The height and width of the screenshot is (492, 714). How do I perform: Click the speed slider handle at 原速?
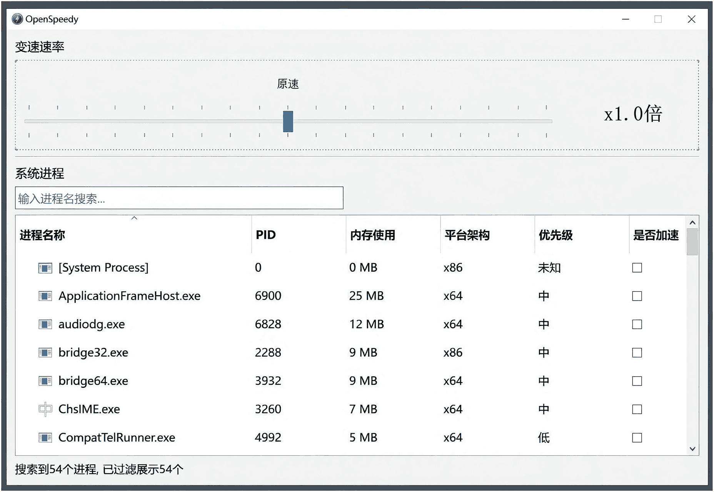pos(288,121)
